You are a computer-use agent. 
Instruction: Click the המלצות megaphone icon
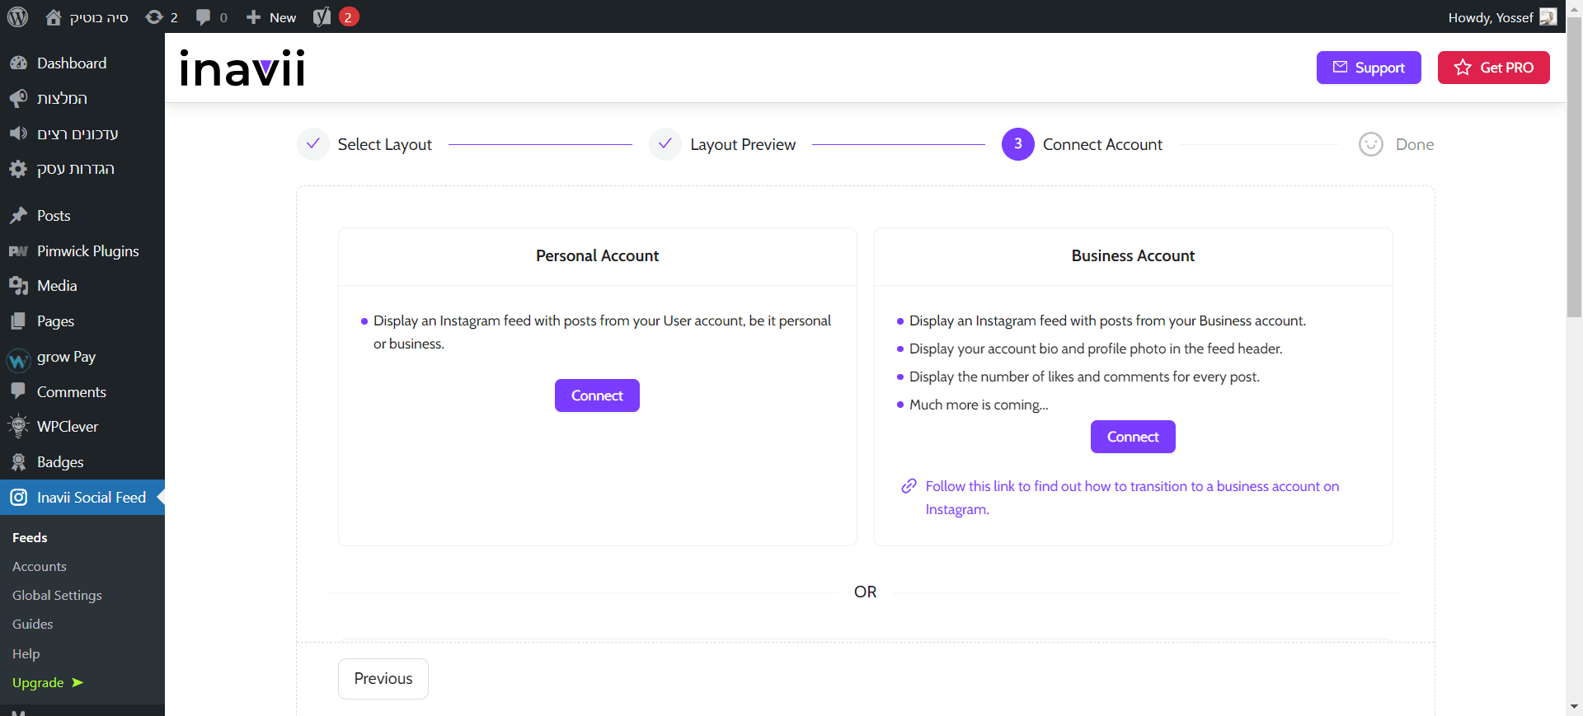coord(18,99)
